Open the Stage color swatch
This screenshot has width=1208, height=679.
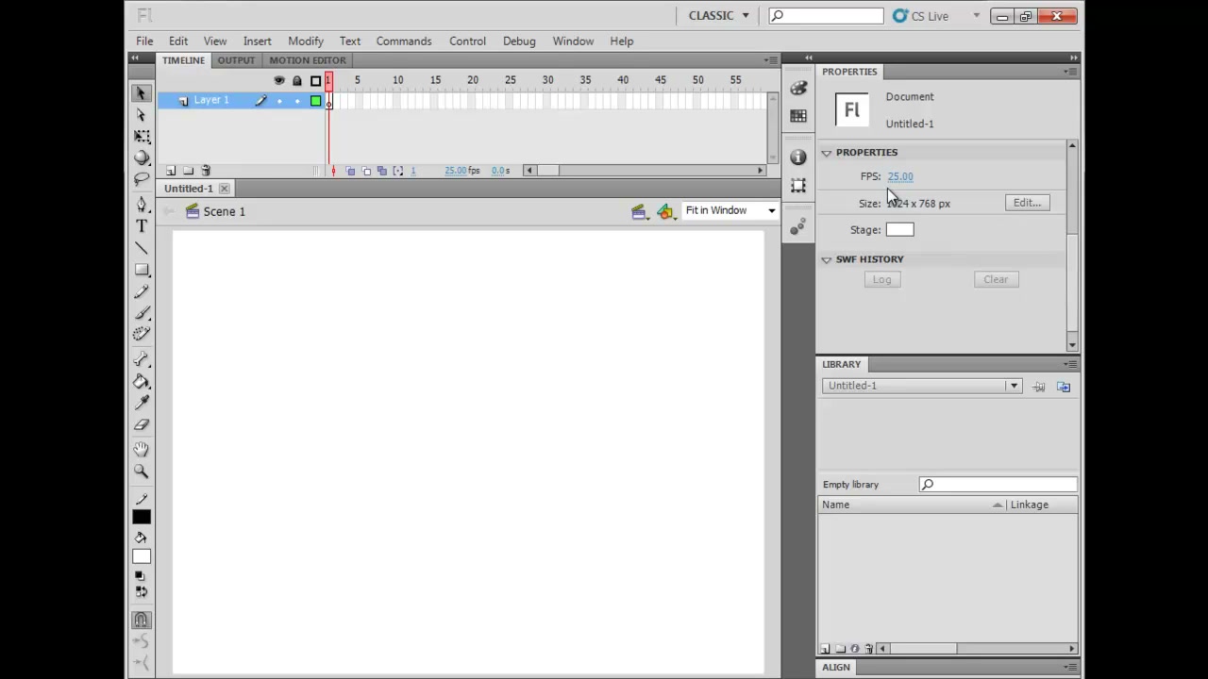pyautogui.click(x=899, y=230)
